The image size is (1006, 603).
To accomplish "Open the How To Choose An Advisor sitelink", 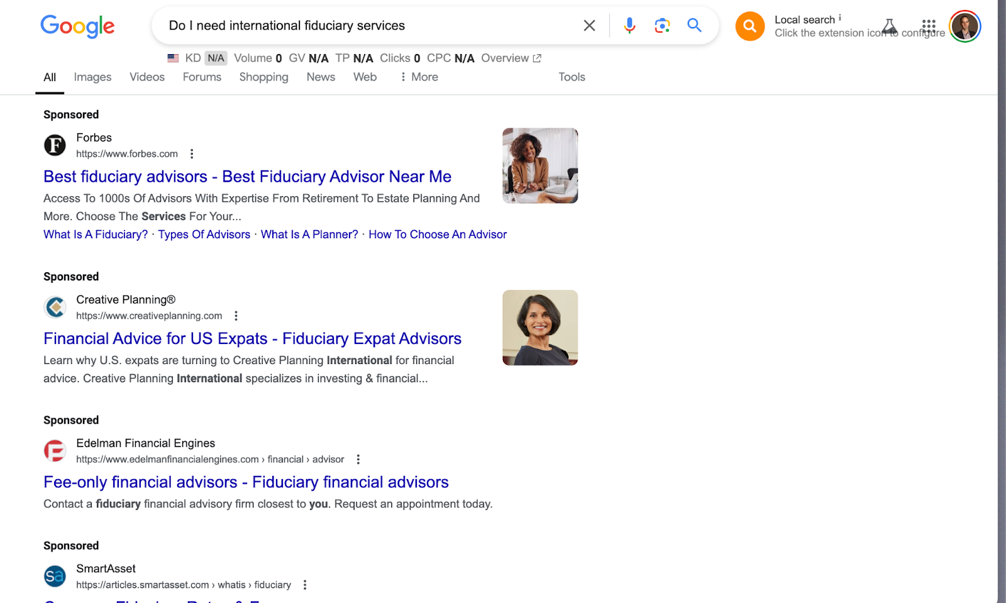I will coord(438,235).
